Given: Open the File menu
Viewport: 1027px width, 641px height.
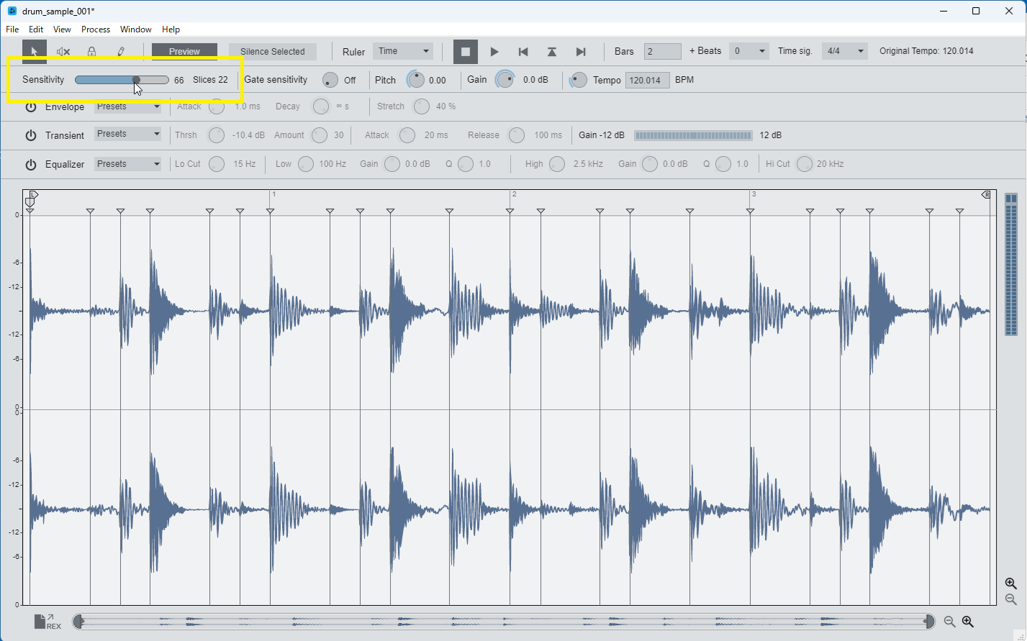Looking at the screenshot, I should tap(12, 29).
